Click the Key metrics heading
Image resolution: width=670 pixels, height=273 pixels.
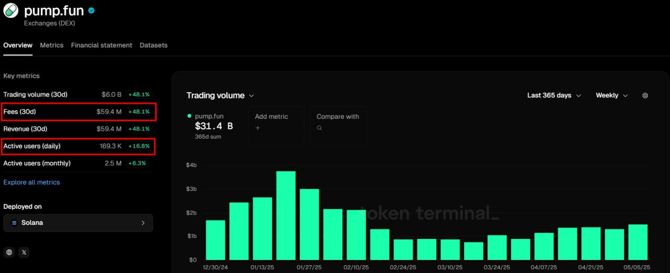pos(21,76)
